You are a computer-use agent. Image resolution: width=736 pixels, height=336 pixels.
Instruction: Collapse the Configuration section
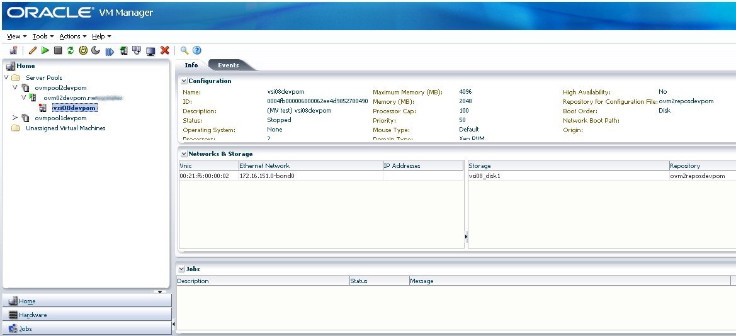coord(184,81)
